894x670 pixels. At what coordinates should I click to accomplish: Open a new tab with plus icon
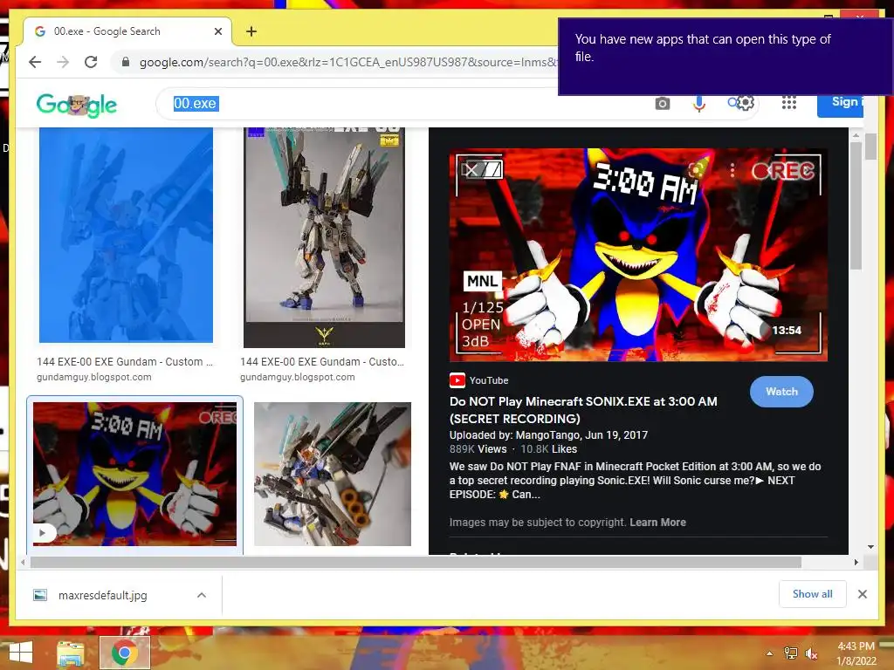[251, 31]
